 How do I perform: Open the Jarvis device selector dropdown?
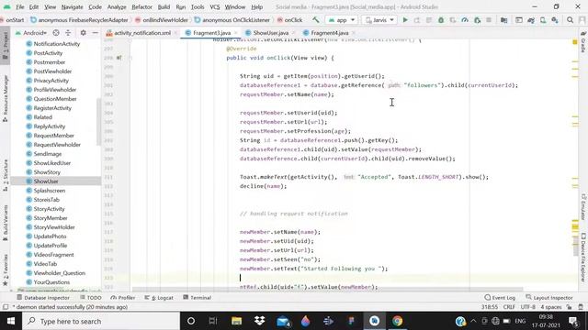pyautogui.click(x=379, y=20)
